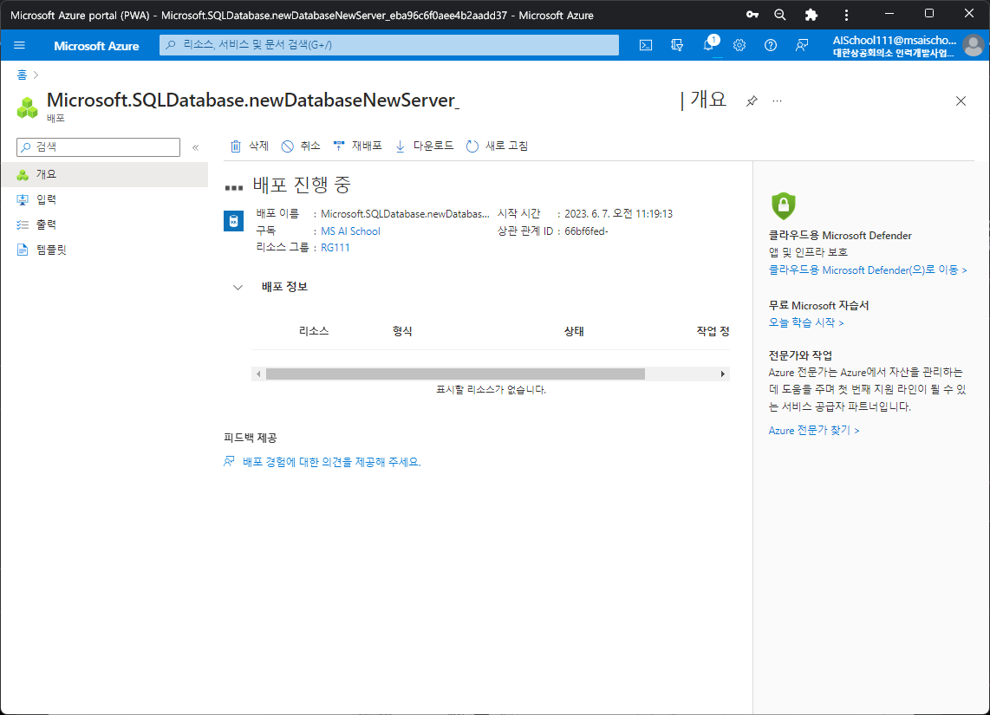Open the more options ellipsis by title
This screenshot has height=715, width=990.
tap(778, 101)
